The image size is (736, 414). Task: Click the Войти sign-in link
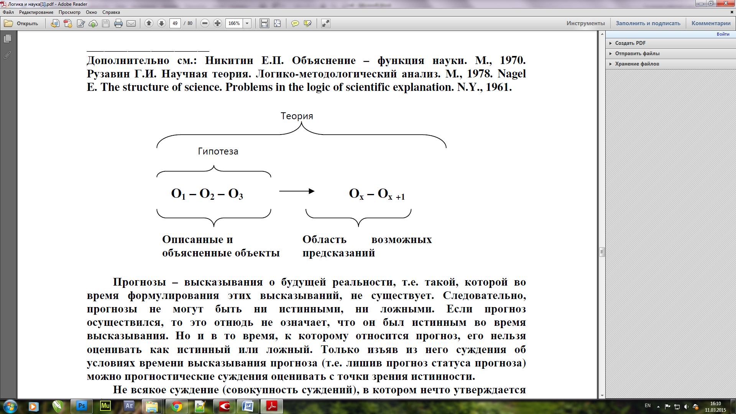723,34
